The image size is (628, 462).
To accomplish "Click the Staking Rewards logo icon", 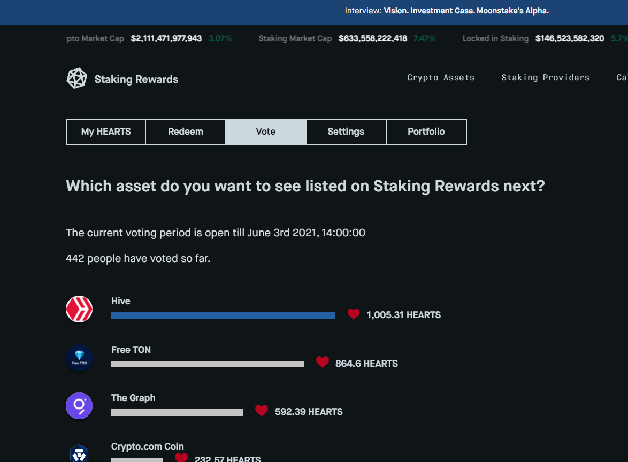I will [76, 78].
